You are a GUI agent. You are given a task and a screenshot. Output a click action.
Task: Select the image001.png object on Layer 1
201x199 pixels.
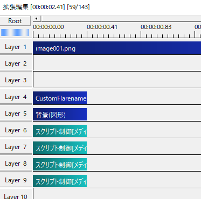(117, 48)
